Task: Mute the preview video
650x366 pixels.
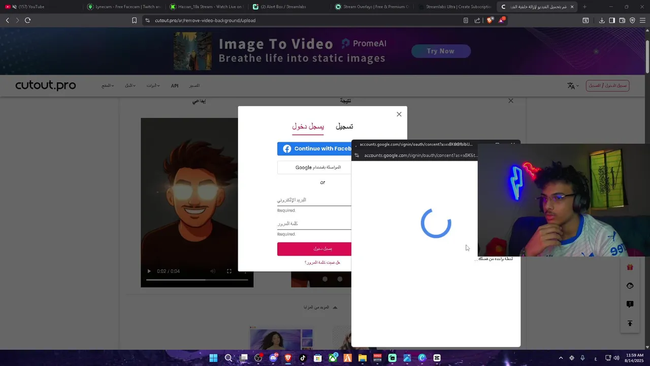Action: pos(213,271)
